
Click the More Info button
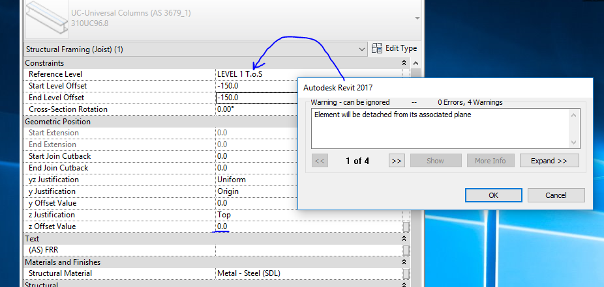click(490, 161)
